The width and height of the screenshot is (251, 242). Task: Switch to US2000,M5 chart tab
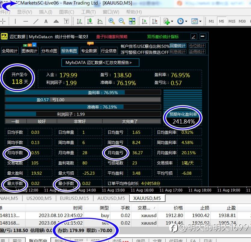pyautogui.click(x=39, y=198)
